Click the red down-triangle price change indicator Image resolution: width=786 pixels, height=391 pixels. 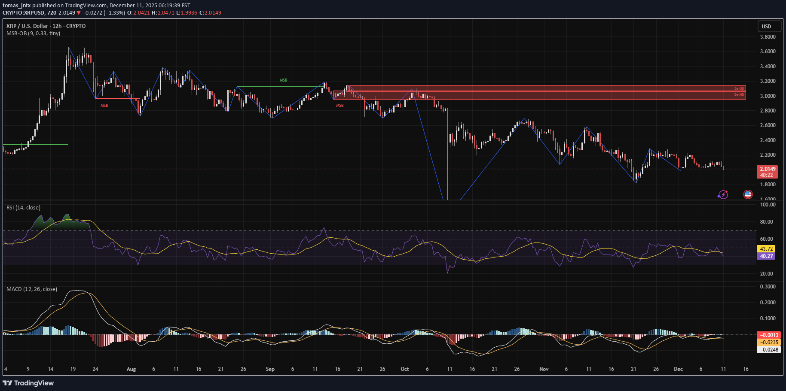point(78,13)
